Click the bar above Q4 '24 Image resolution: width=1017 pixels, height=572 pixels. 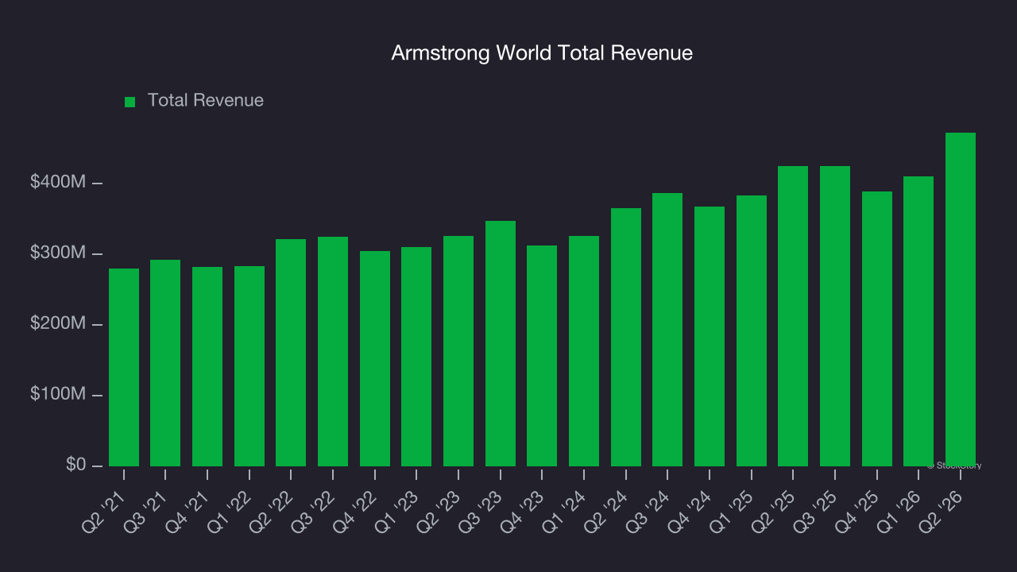coord(710,336)
